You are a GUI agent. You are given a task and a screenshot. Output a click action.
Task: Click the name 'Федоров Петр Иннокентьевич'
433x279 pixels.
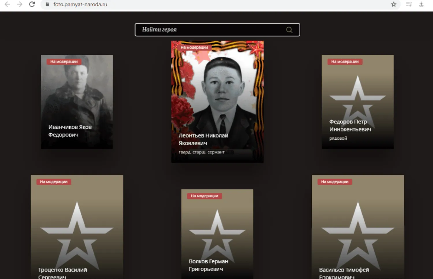point(350,126)
